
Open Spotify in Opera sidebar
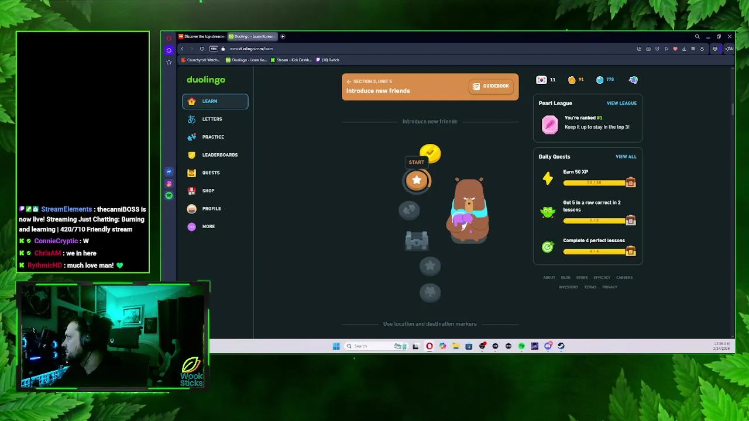point(169,195)
